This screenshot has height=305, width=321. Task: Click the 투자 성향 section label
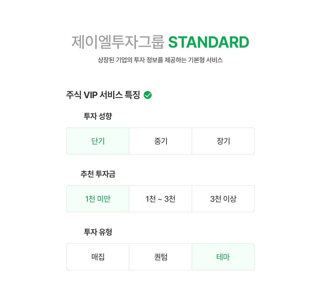(x=98, y=116)
